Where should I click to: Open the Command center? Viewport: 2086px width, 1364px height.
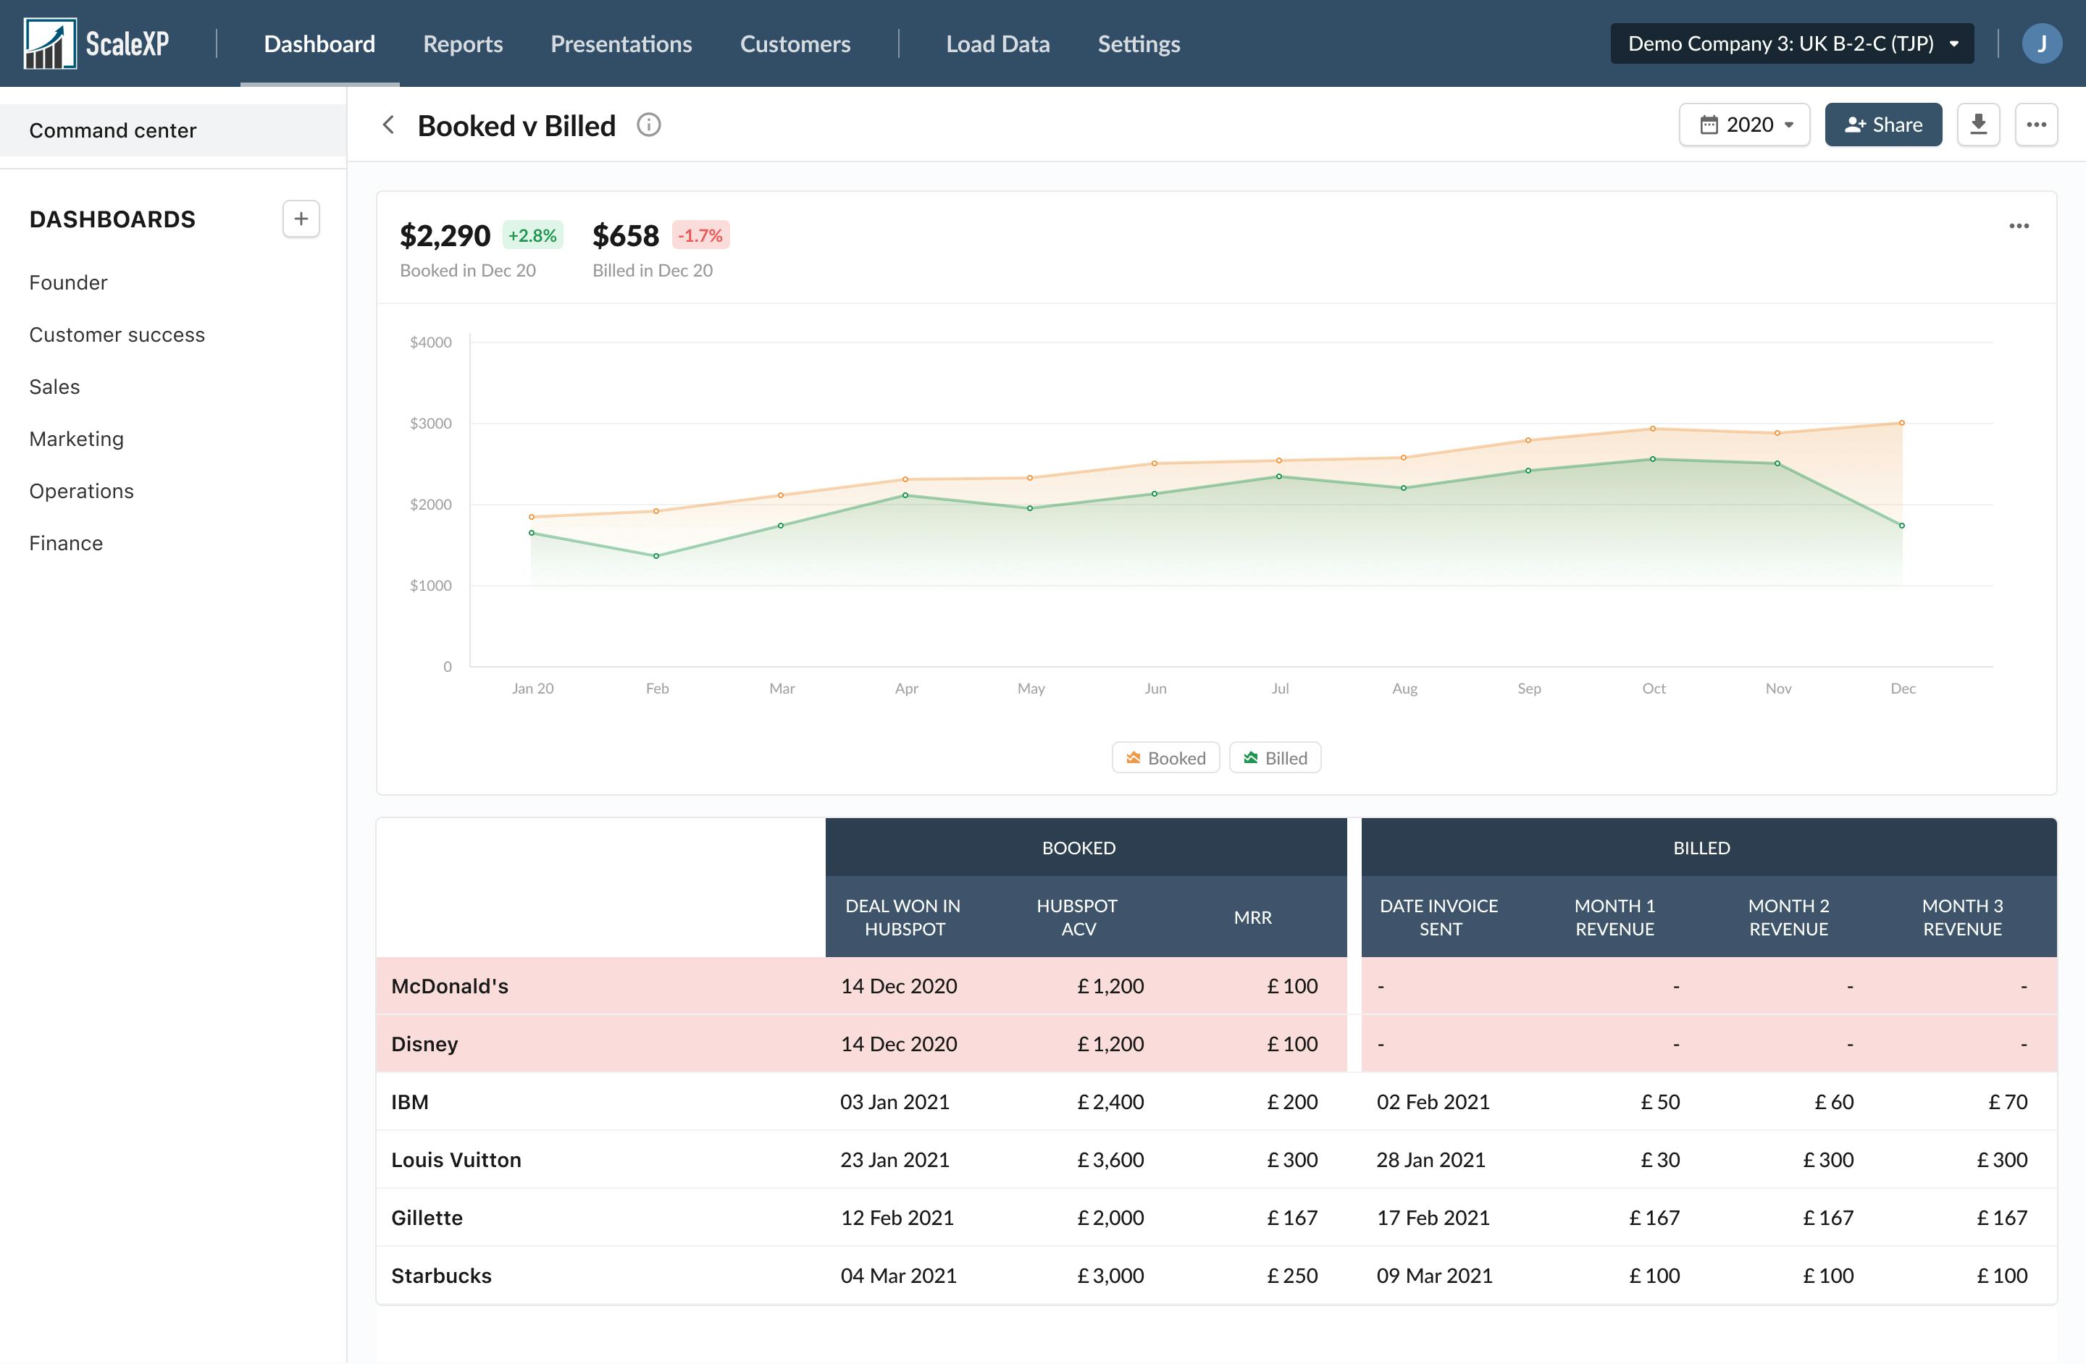pyautogui.click(x=112, y=130)
